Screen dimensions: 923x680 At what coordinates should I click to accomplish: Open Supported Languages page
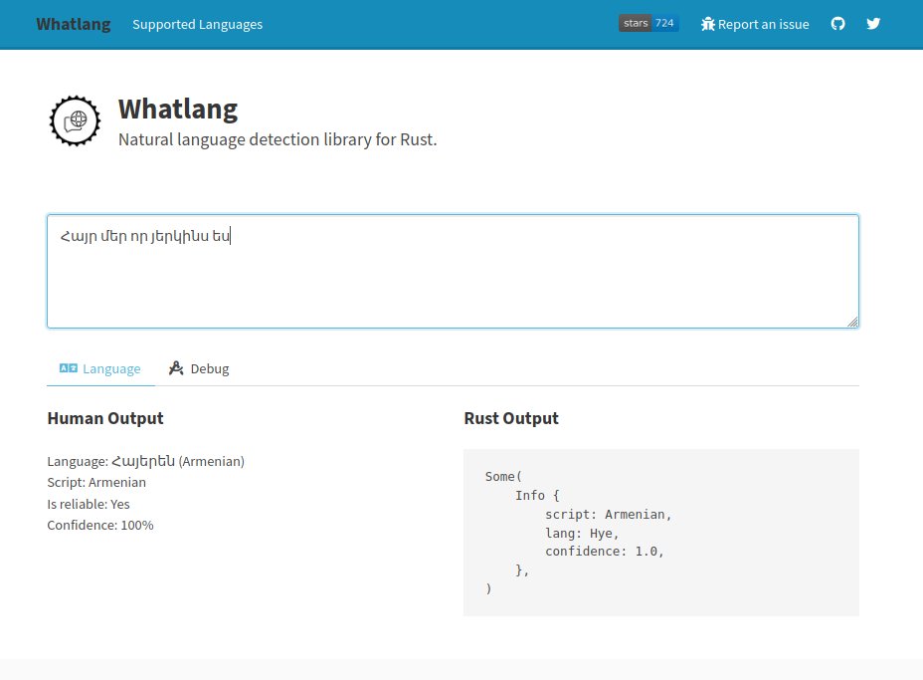pos(197,24)
